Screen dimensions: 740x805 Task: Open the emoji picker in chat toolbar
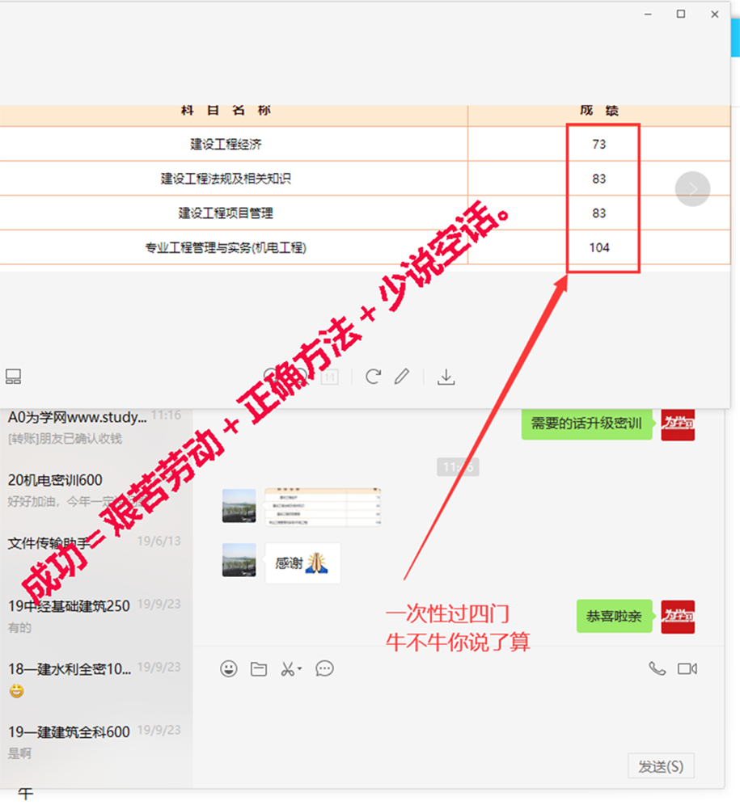click(x=229, y=668)
